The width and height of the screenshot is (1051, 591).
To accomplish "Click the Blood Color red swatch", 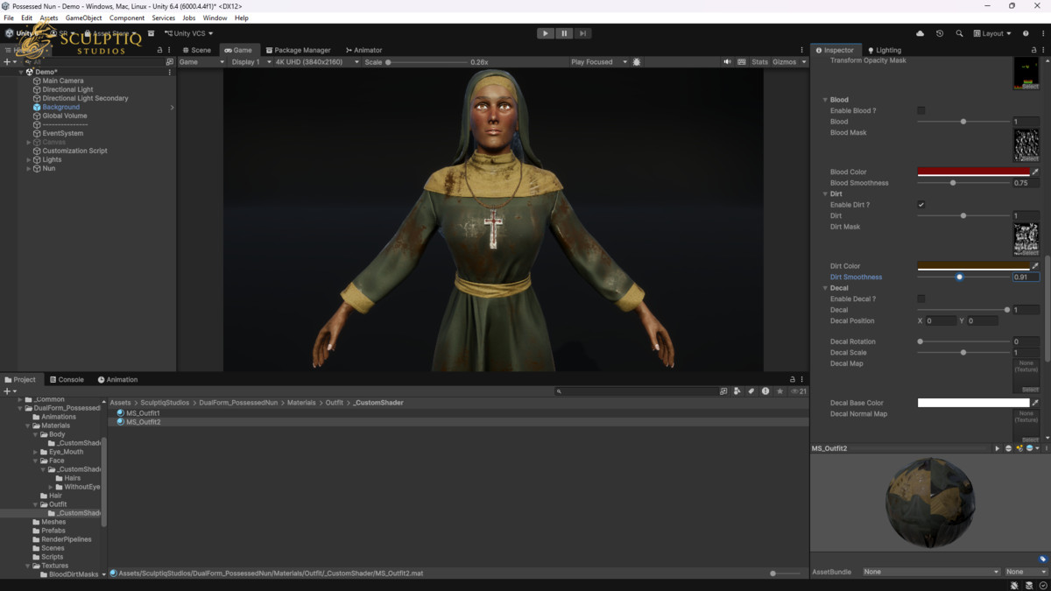I will tap(973, 172).
